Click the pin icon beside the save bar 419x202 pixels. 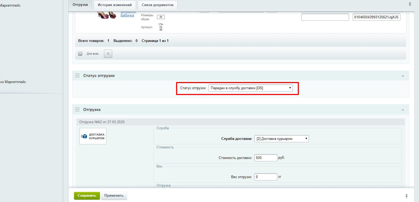click(406, 196)
